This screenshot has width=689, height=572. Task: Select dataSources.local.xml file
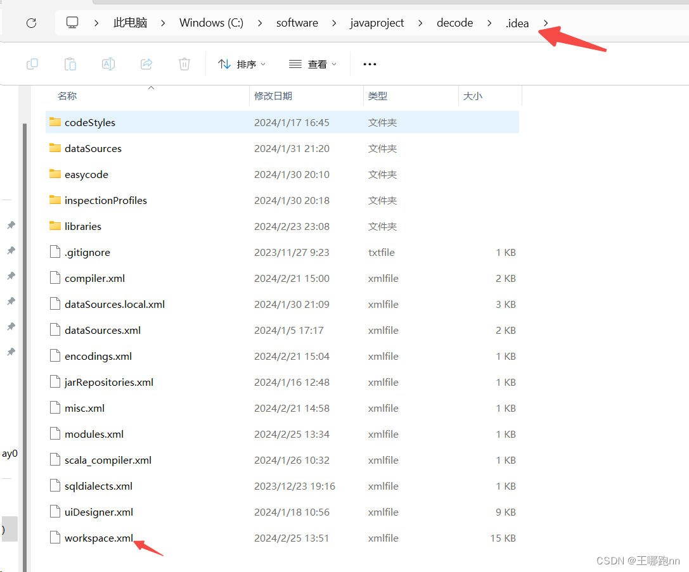[x=282, y=304]
